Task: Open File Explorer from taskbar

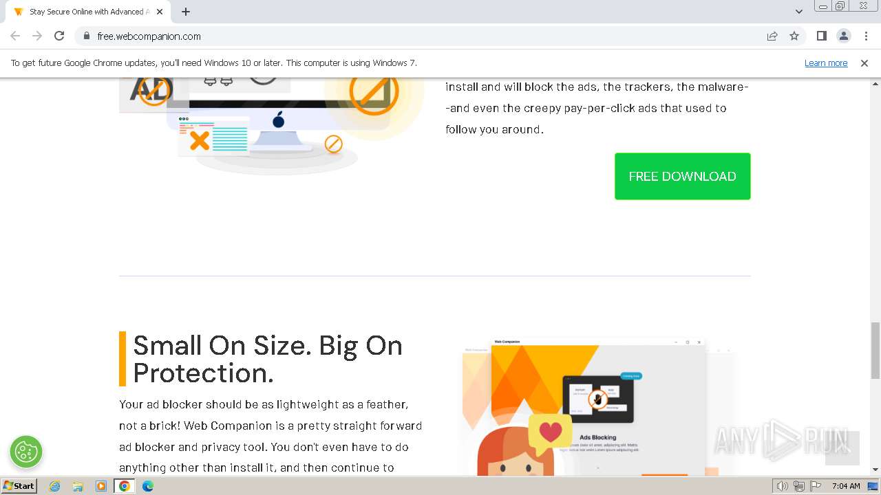Action: [x=78, y=486]
